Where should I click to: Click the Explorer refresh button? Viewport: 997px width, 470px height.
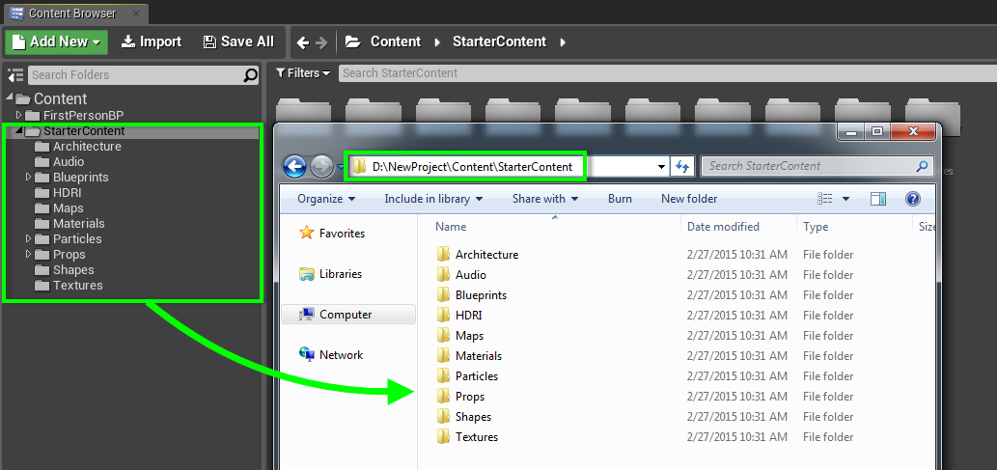683,166
